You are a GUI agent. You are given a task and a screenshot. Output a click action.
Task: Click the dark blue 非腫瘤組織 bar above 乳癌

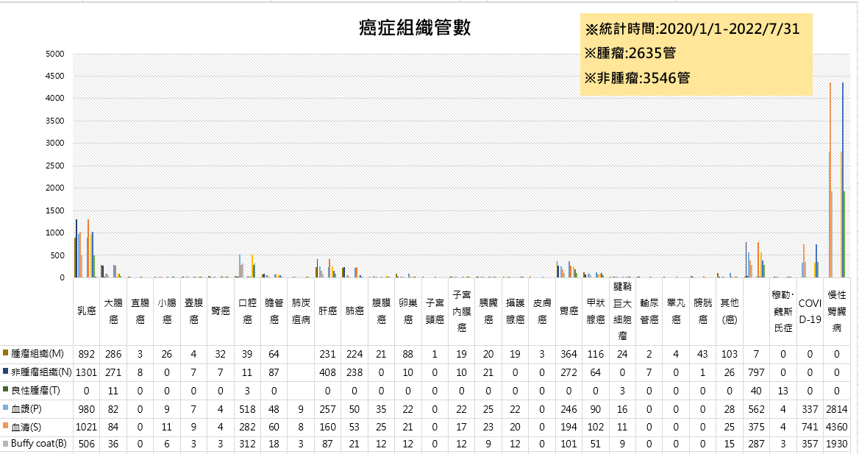pos(76,249)
